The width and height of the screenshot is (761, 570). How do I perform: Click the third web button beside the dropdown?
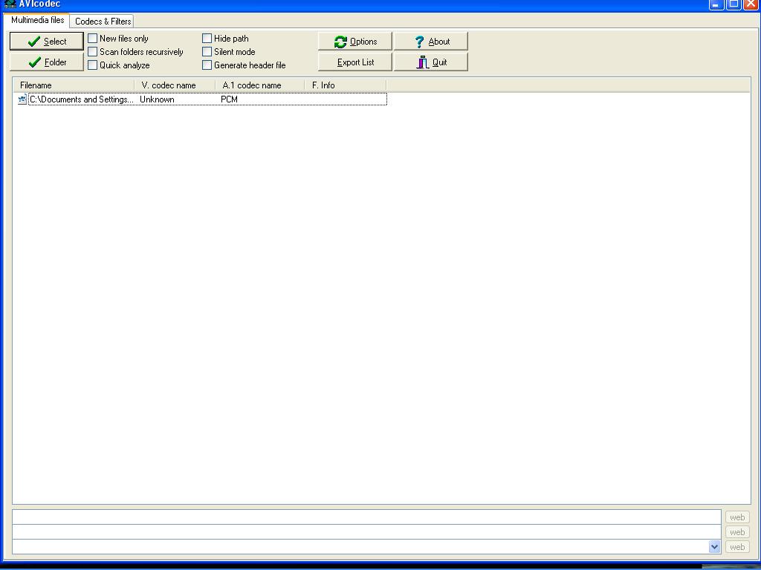737,547
